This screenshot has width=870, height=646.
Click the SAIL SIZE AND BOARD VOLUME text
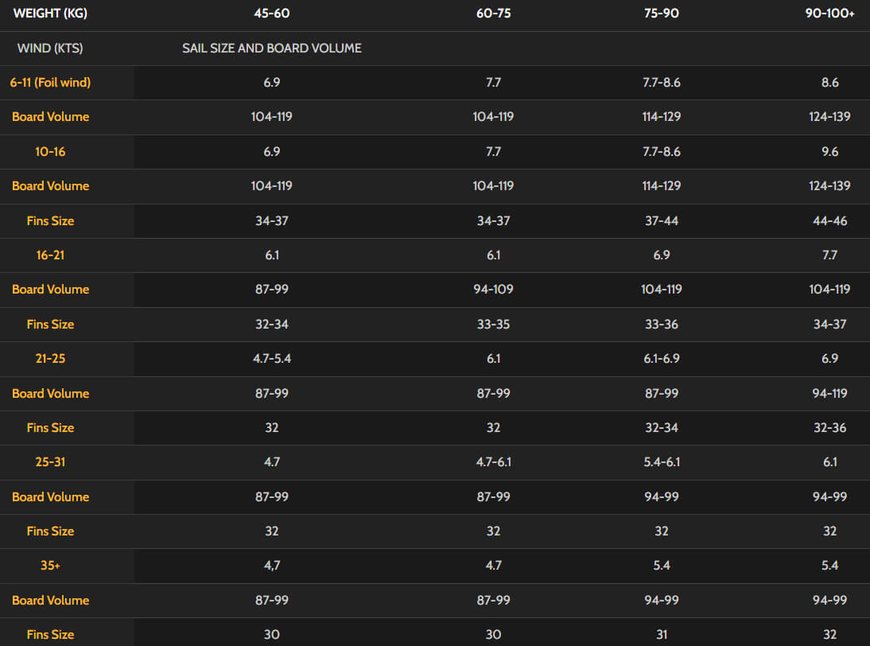272,49
